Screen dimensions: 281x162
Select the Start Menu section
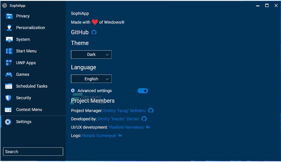point(26,51)
